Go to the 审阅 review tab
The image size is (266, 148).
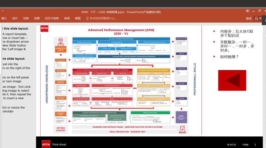pos(67,18)
